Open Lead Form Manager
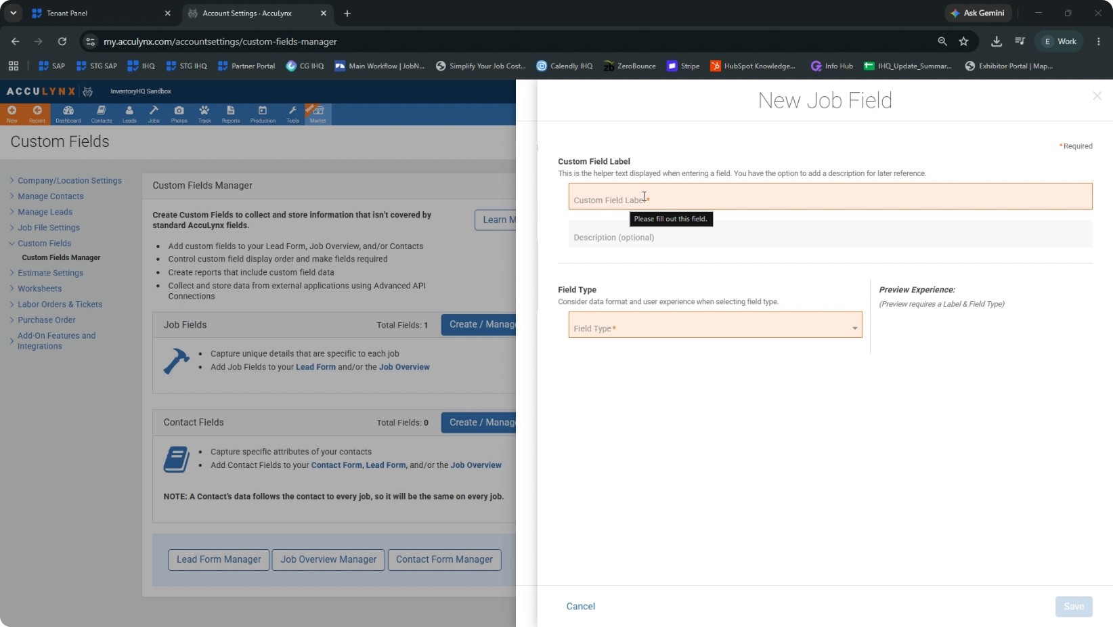 point(219,559)
